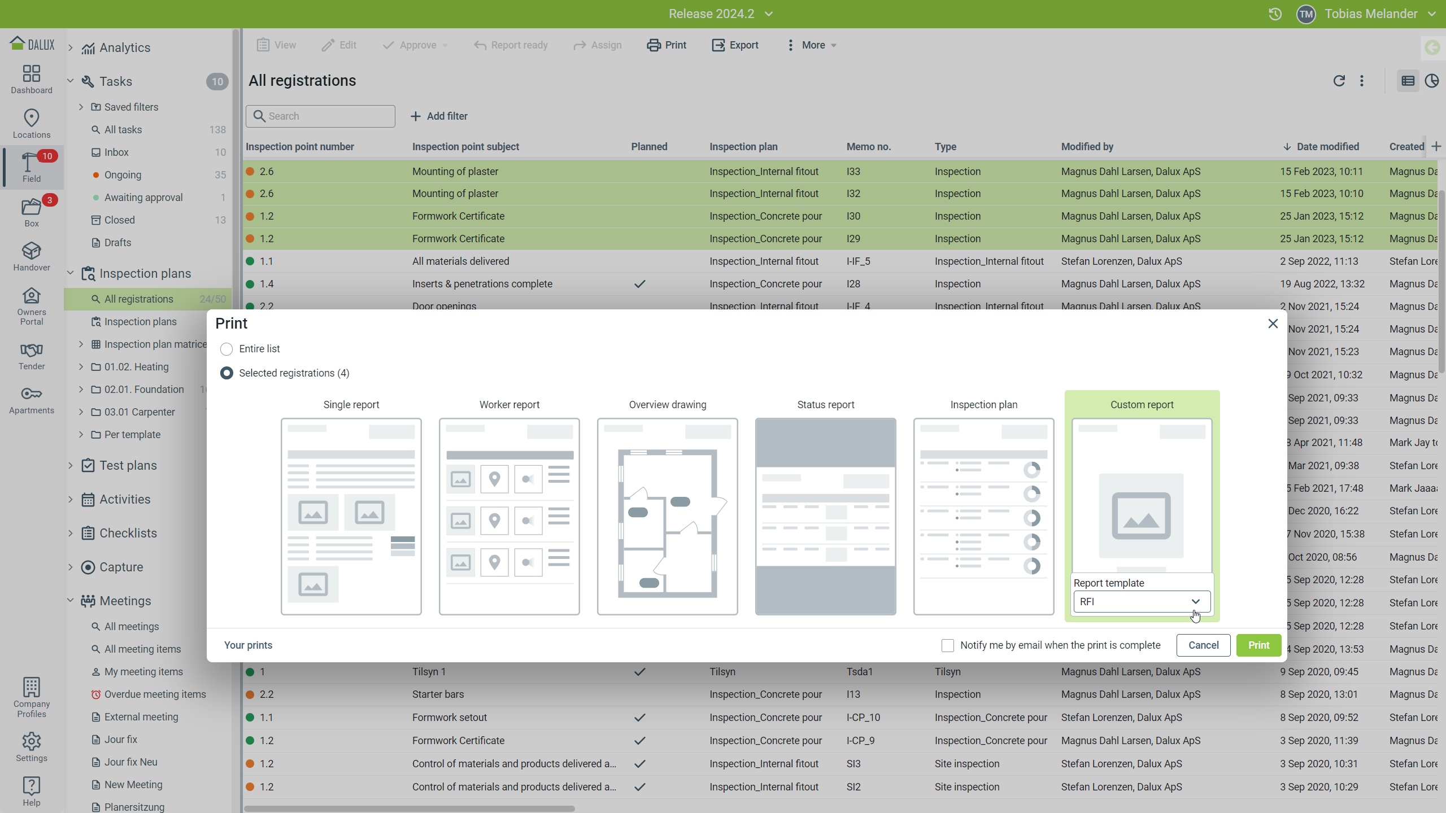Click the refresh list icon
1446x813 pixels.
tap(1339, 81)
